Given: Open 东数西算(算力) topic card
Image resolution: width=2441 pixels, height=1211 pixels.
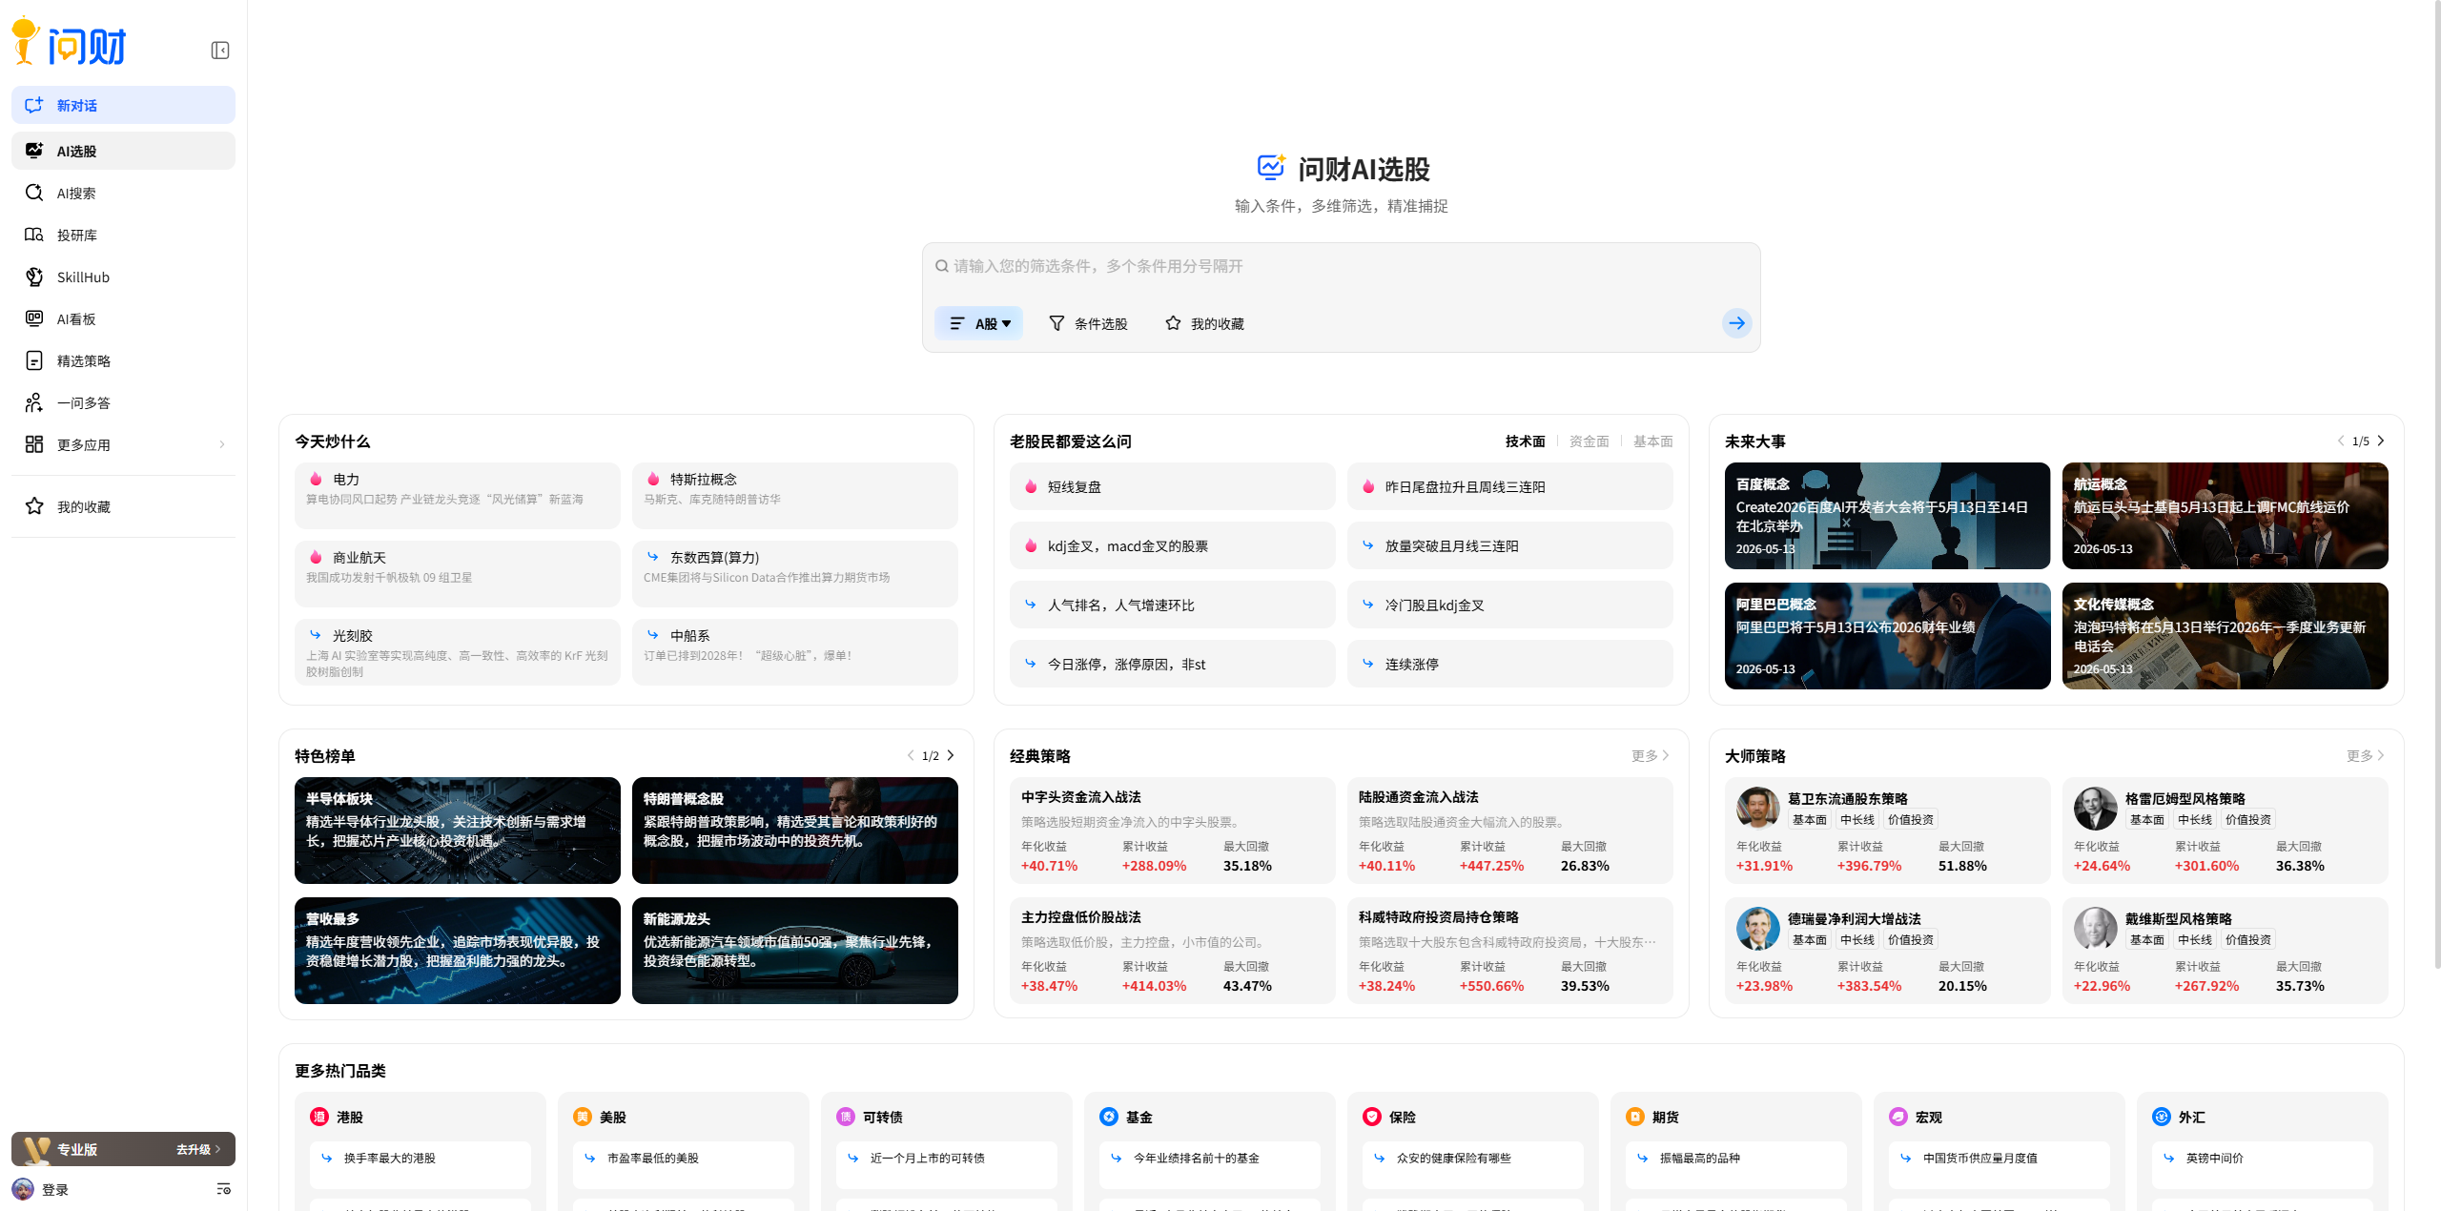Looking at the screenshot, I should pyautogui.click(x=795, y=573).
